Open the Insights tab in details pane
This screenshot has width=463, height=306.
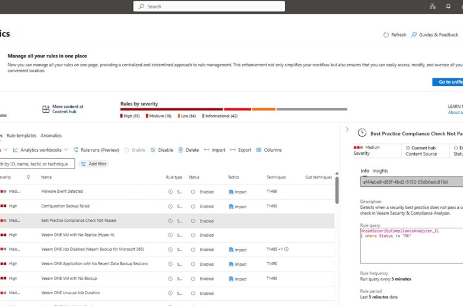pyautogui.click(x=380, y=171)
